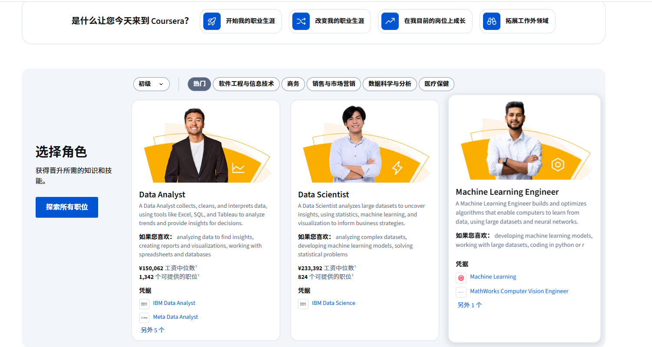This screenshot has width=652, height=347.
Task: Click the ¥150,062 工资中位数 text
Action: 168,268
